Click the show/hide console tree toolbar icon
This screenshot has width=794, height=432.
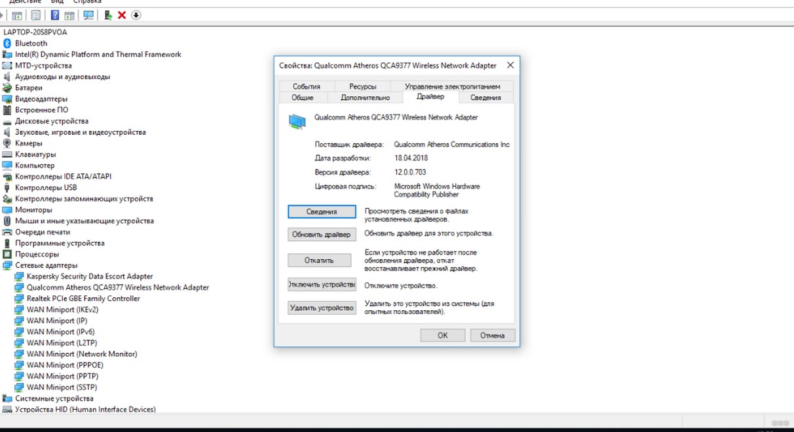[17, 15]
